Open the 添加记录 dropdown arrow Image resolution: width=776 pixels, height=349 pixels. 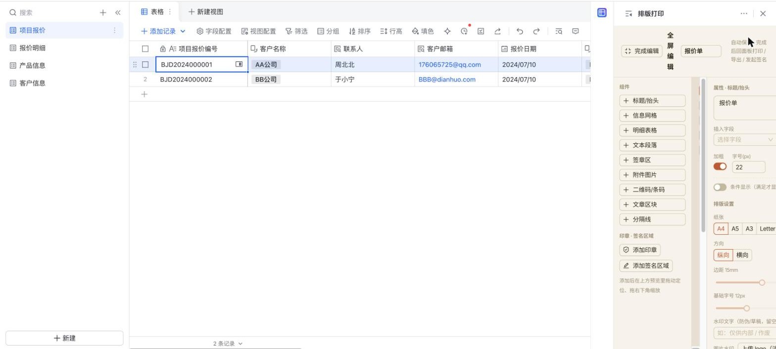183,31
